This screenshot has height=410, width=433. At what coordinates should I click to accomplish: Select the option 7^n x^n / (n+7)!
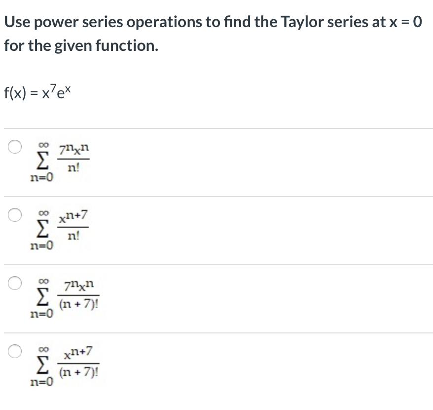click(x=15, y=282)
